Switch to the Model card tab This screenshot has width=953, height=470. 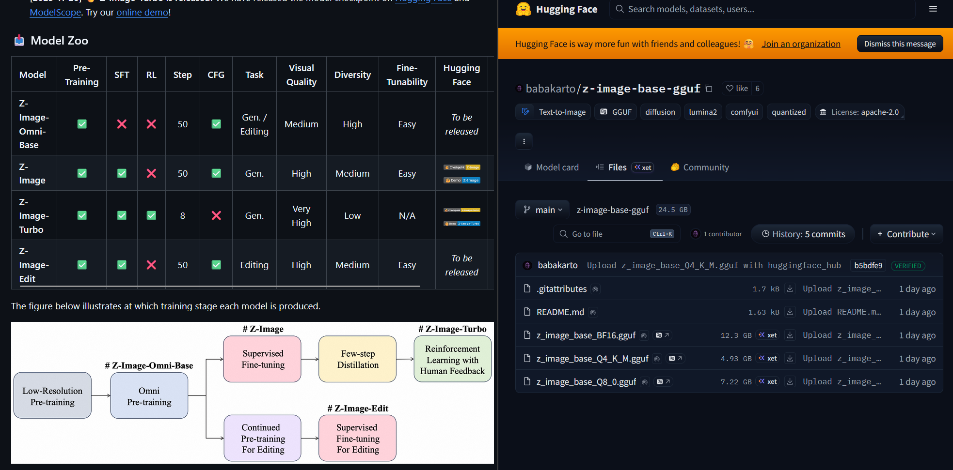(x=552, y=167)
